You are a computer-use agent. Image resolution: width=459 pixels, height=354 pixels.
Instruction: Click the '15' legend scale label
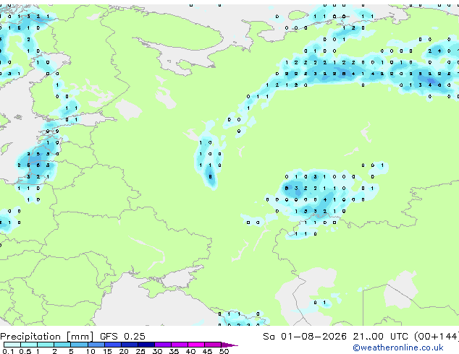pos(107,351)
